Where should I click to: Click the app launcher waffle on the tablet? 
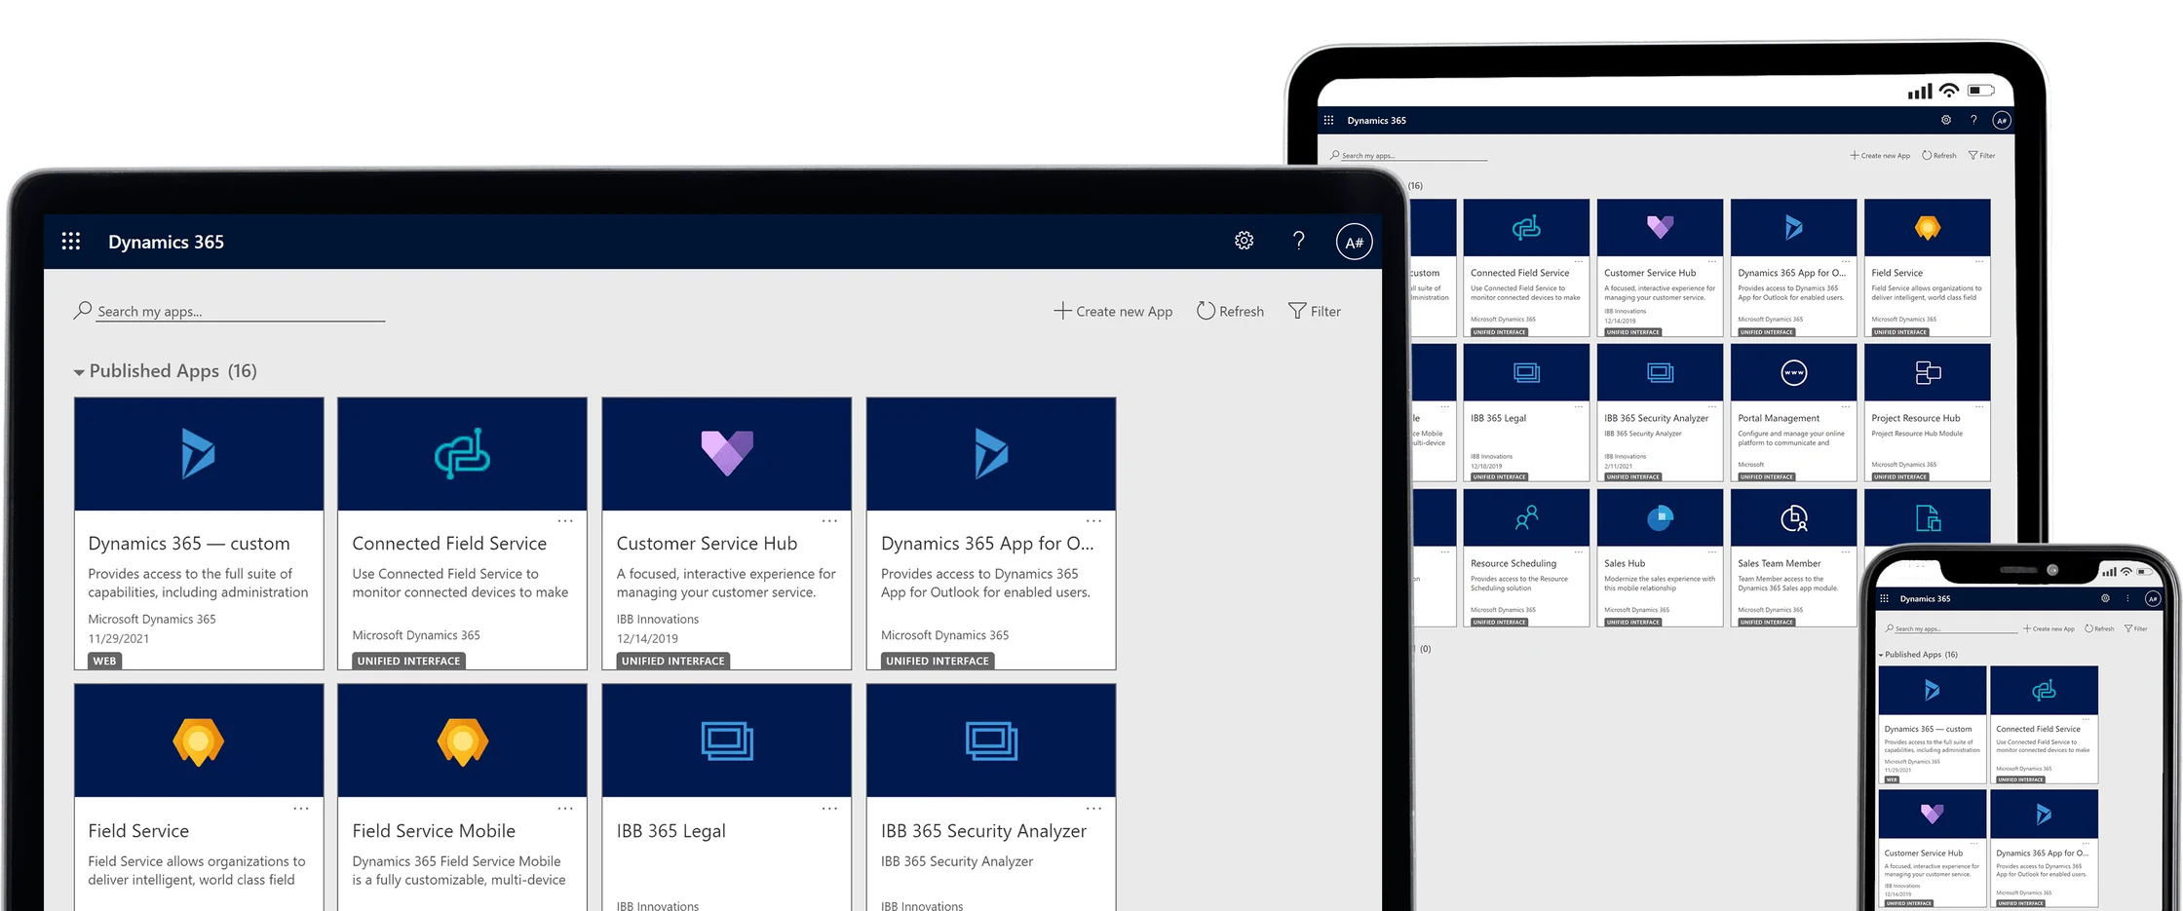point(1328,121)
